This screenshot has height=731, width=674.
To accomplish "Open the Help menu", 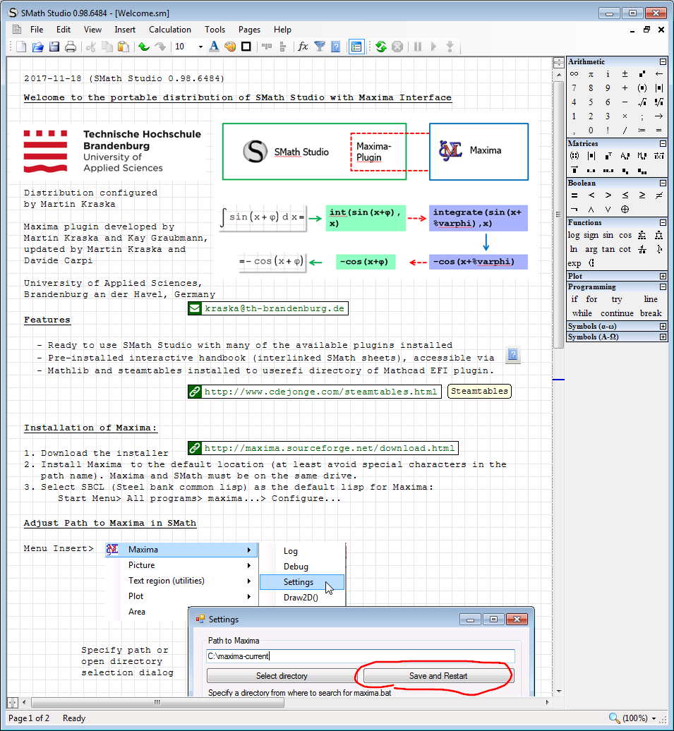I will pos(282,30).
